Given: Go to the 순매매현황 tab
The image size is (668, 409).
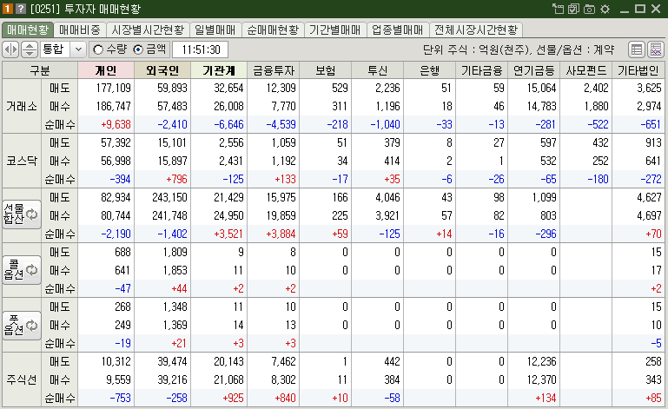Looking at the screenshot, I should tap(273, 30).
